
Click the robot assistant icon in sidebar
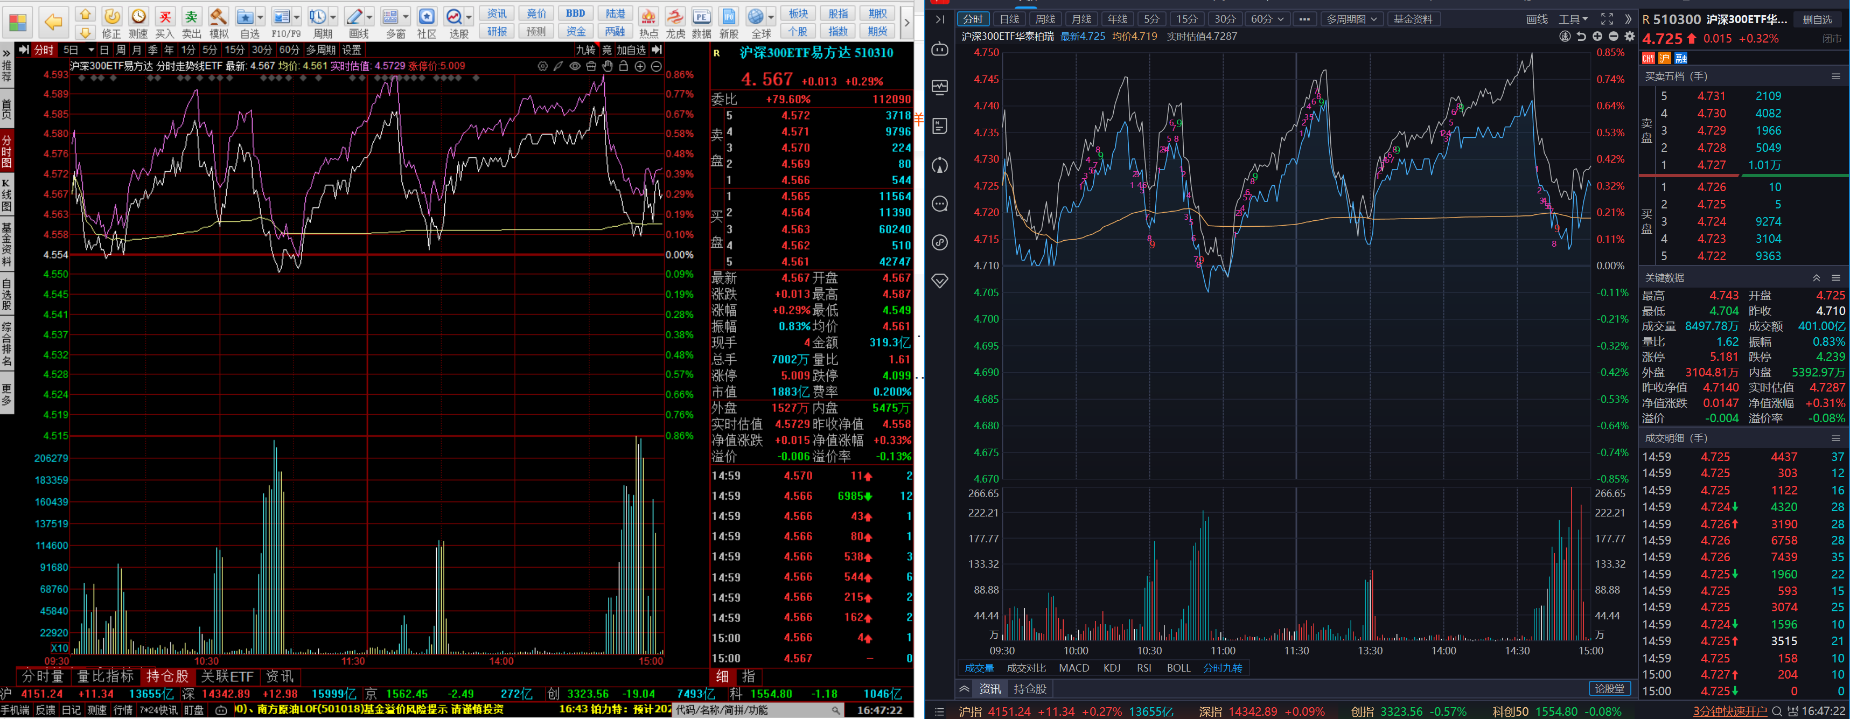[x=940, y=49]
